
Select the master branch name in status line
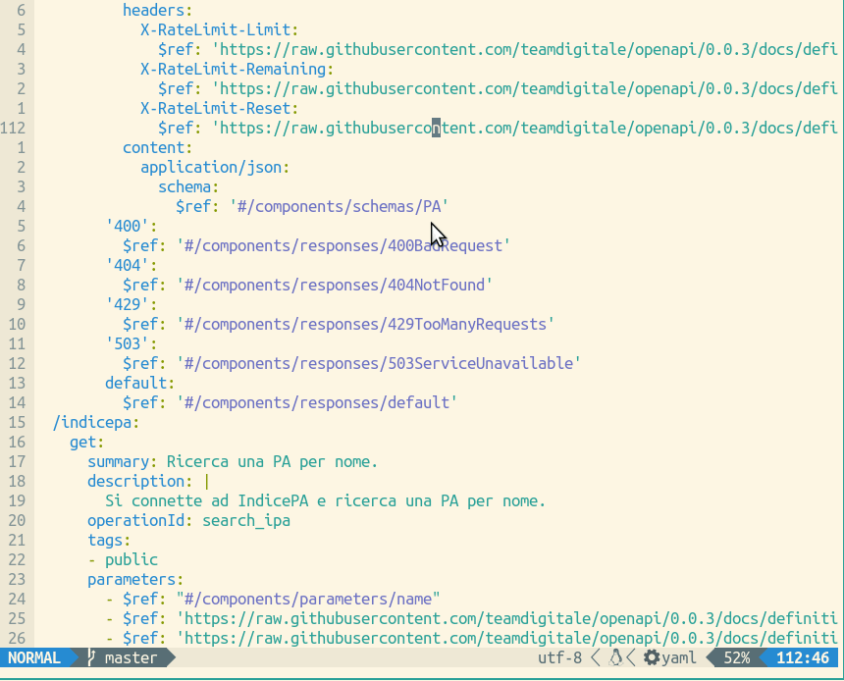(x=131, y=657)
